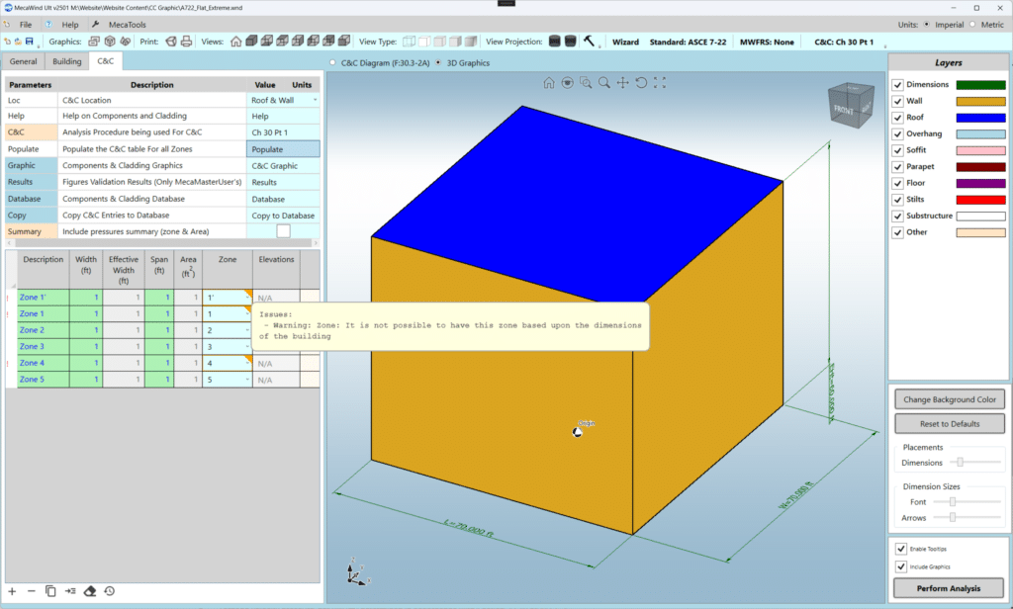Check the Include pressures summary checkbox

click(x=283, y=231)
